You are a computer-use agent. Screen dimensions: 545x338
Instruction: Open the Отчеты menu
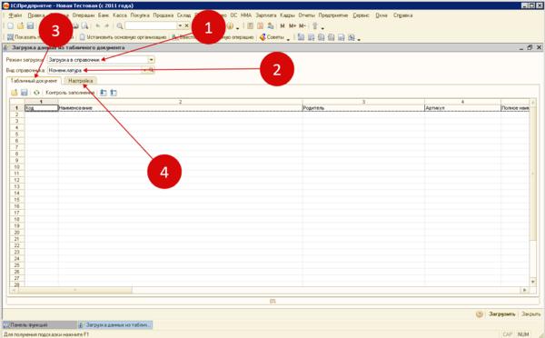click(306, 15)
